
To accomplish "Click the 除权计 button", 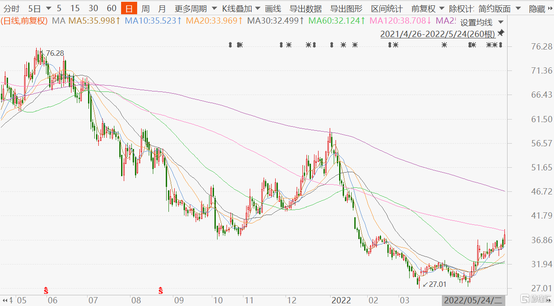I will click(461, 8).
